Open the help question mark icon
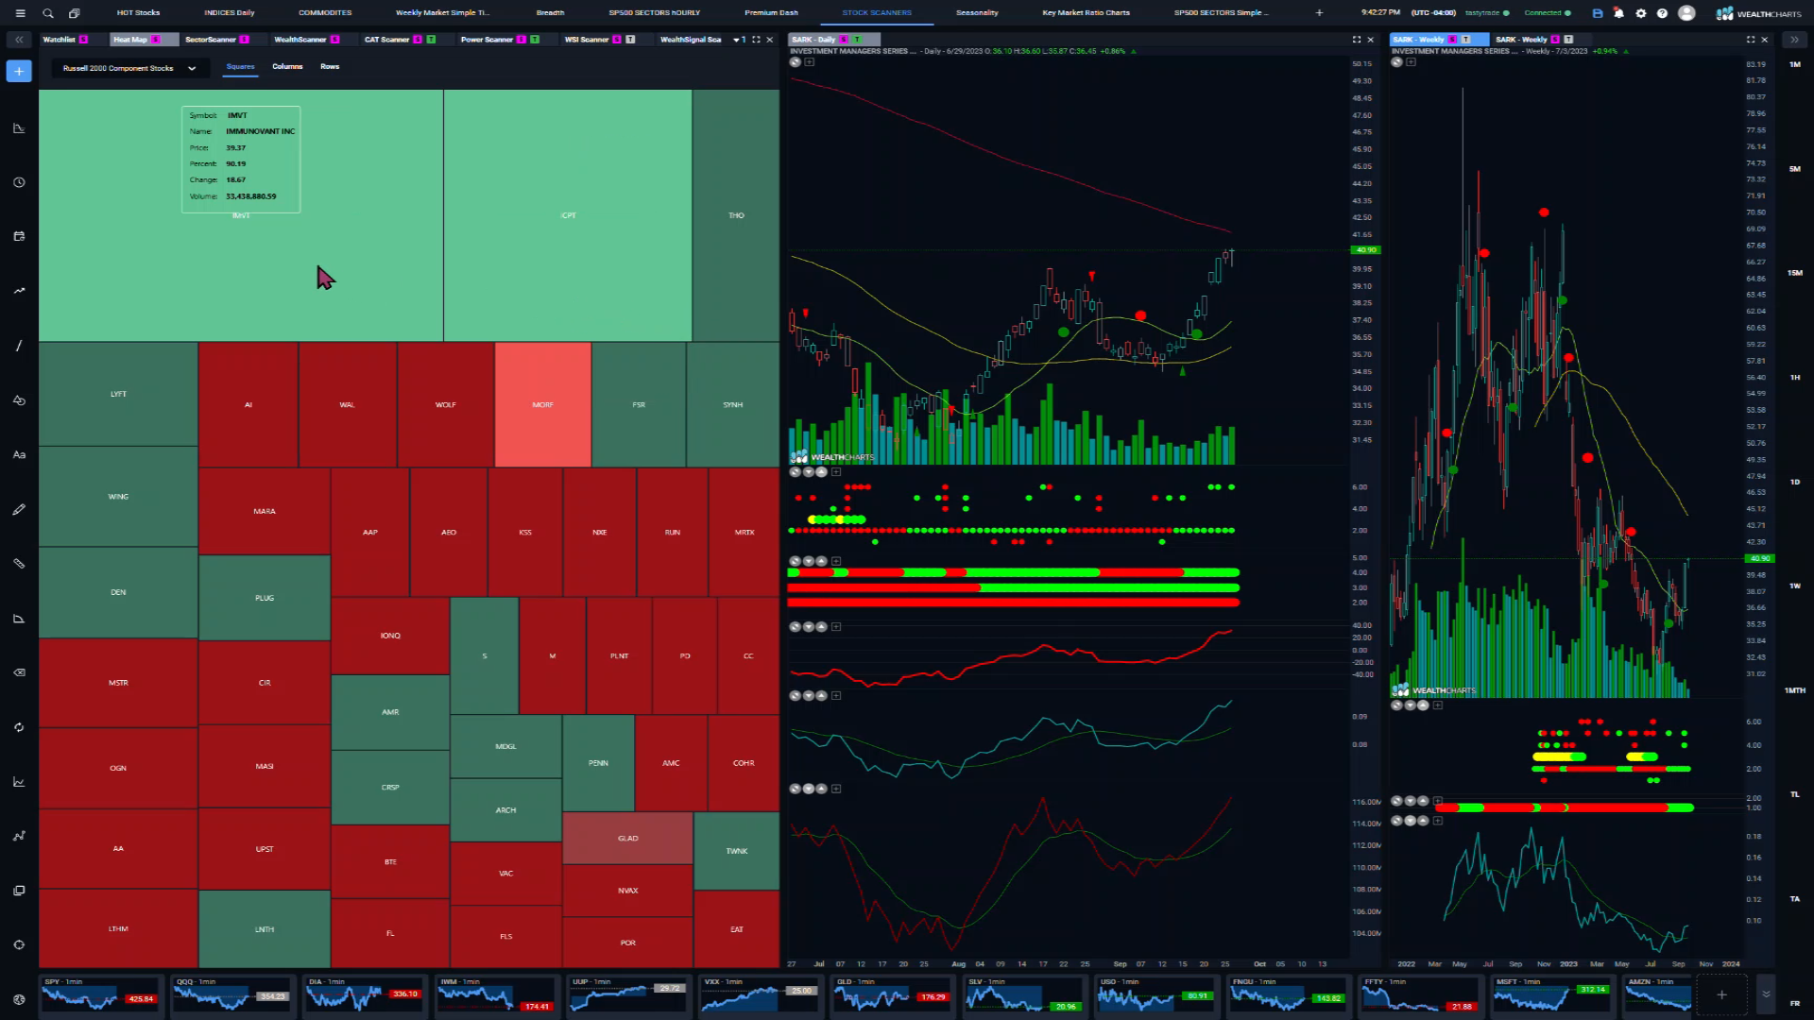1814x1020 pixels. [x=1663, y=13]
